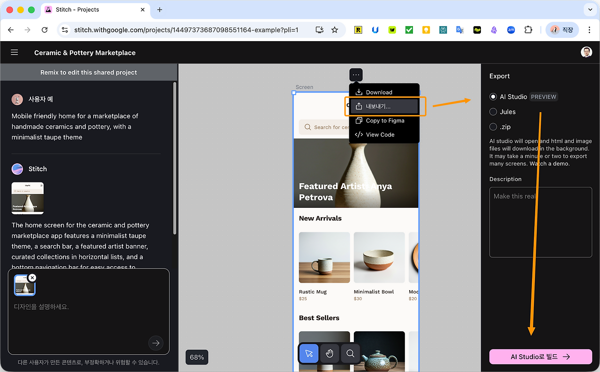
Task: Open the blue Zoom extension
Action: pyautogui.click(x=511, y=30)
